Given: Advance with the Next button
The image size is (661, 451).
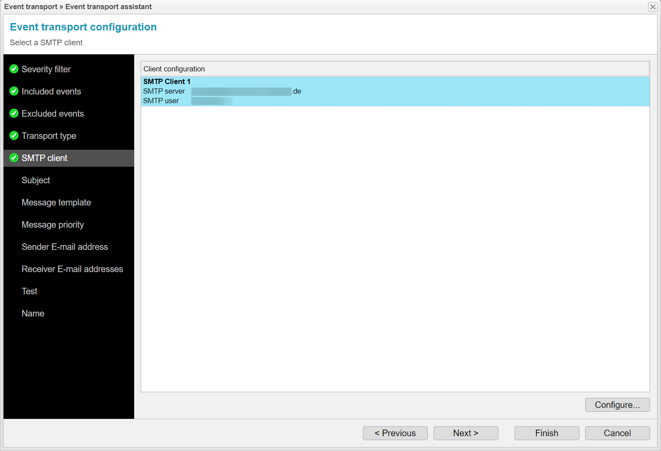Looking at the screenshot, I should (465, 433).
